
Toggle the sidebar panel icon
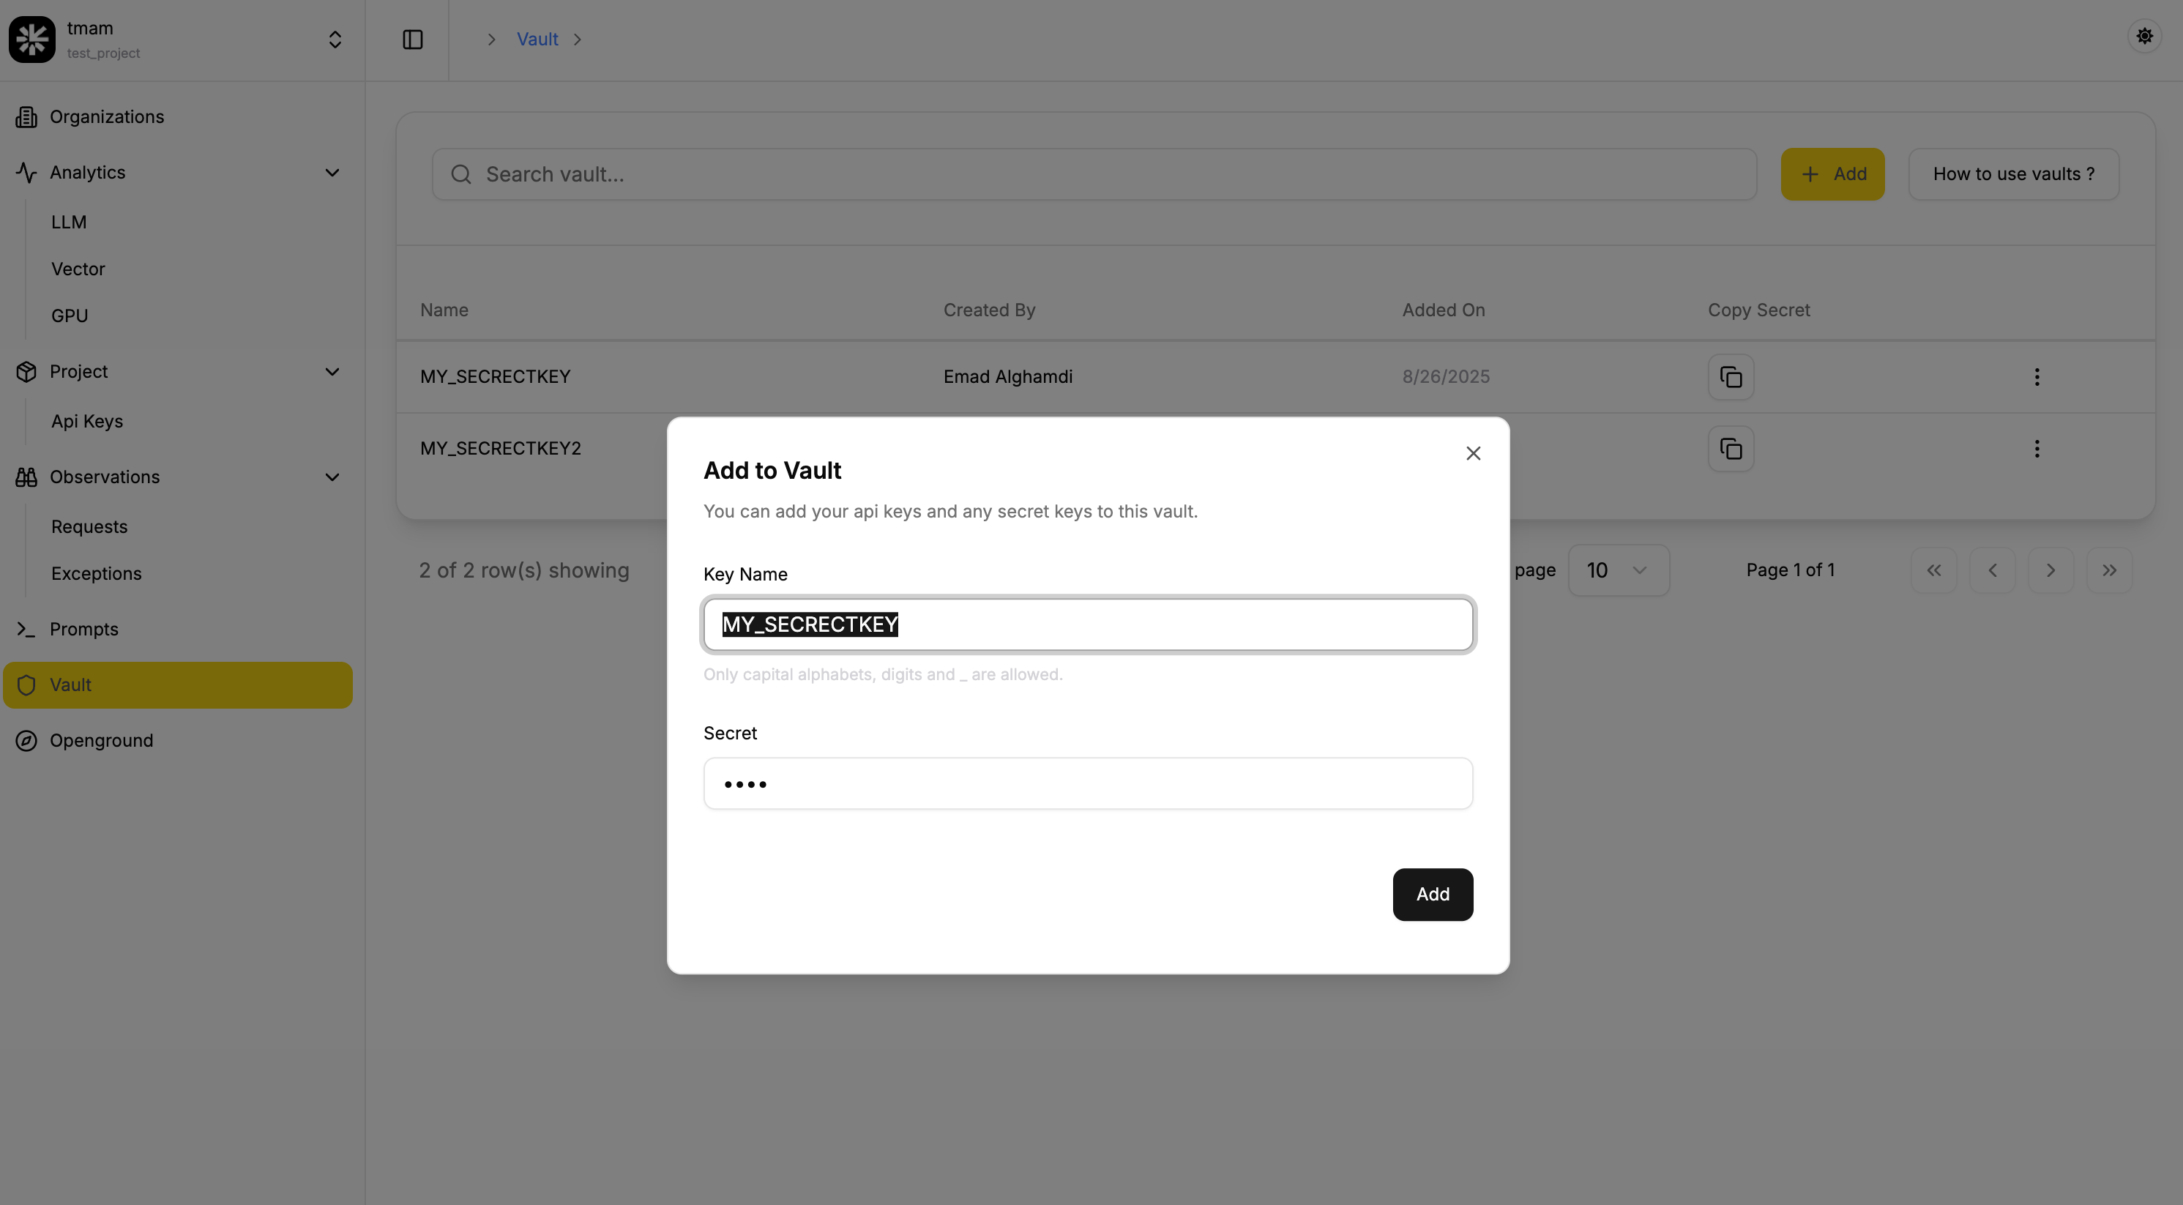tap(413, 39)
